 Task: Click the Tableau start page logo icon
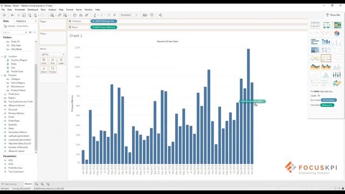pyautogui.click(x=4, y=15)
